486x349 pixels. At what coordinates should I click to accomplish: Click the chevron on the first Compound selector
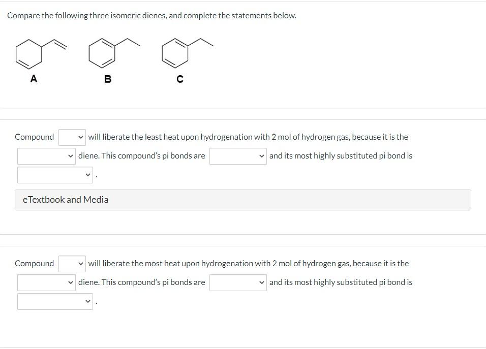click(80, 137)
